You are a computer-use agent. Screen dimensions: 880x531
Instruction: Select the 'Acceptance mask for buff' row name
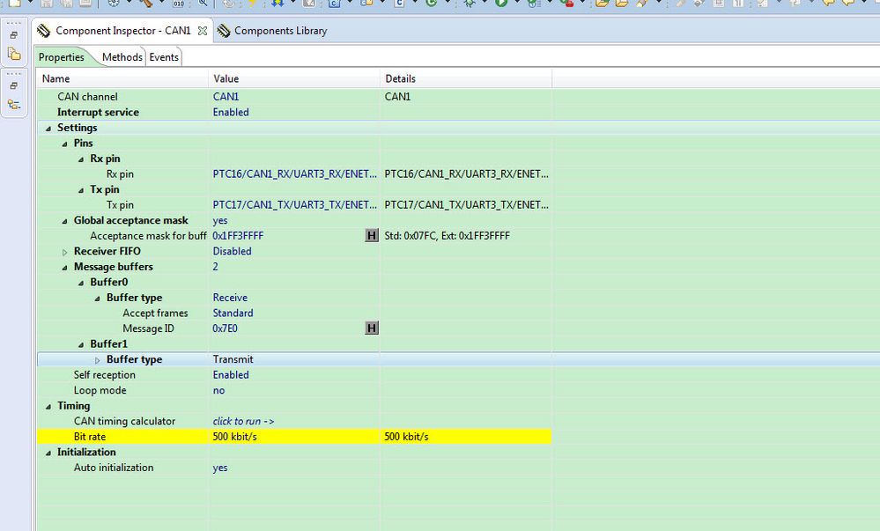tap(148, 236)
